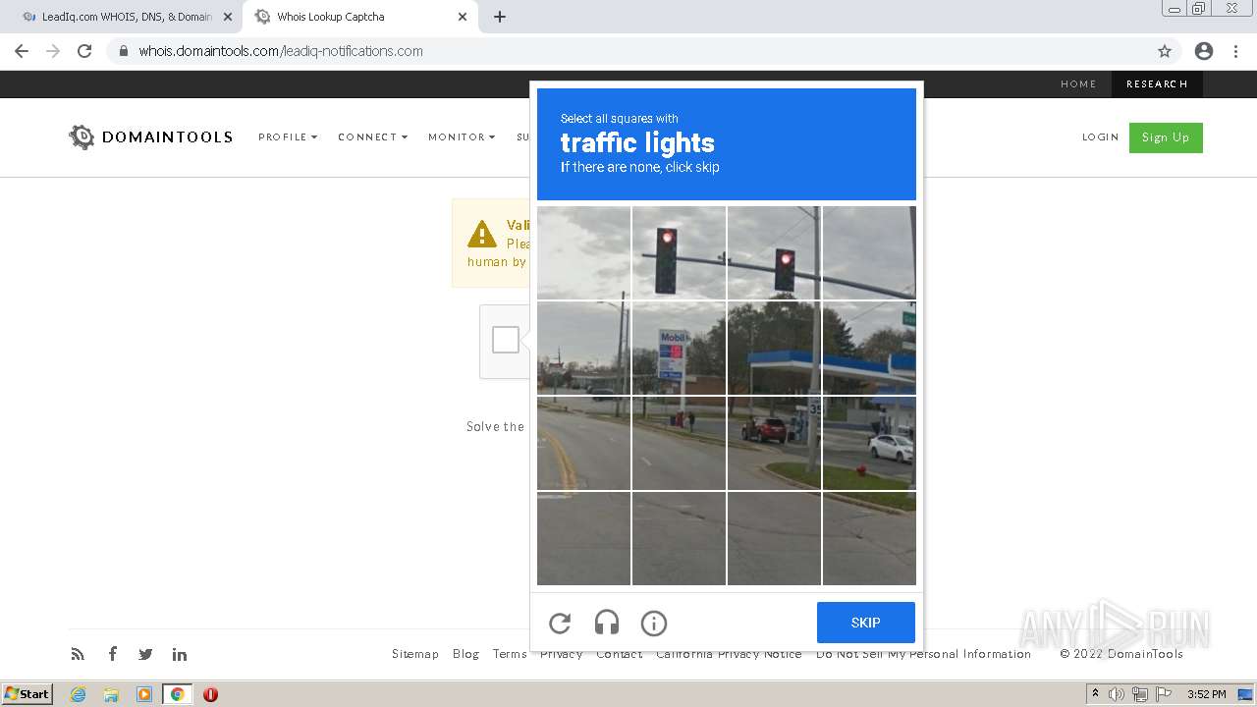Click the SKIP button
1257x707 pixels.
866,623
